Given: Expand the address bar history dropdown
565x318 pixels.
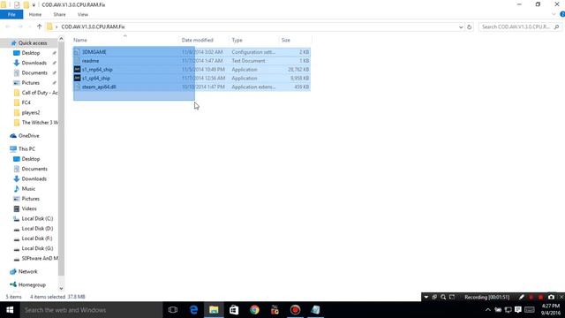Looking at the screenshot, I should 461,27.
